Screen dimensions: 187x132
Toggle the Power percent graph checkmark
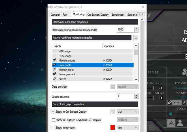click(55, 74)
